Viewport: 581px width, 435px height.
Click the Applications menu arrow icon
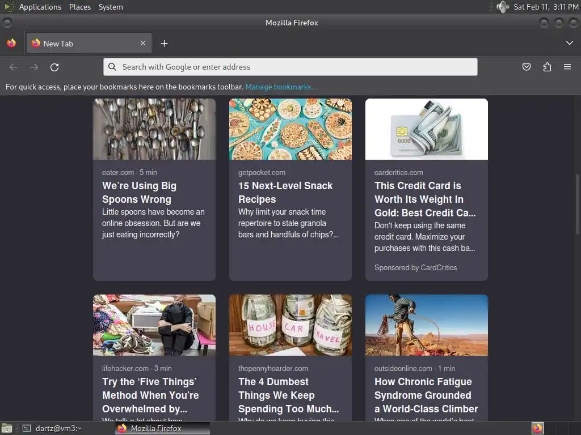pyautogui.click(x=9, y=7)
